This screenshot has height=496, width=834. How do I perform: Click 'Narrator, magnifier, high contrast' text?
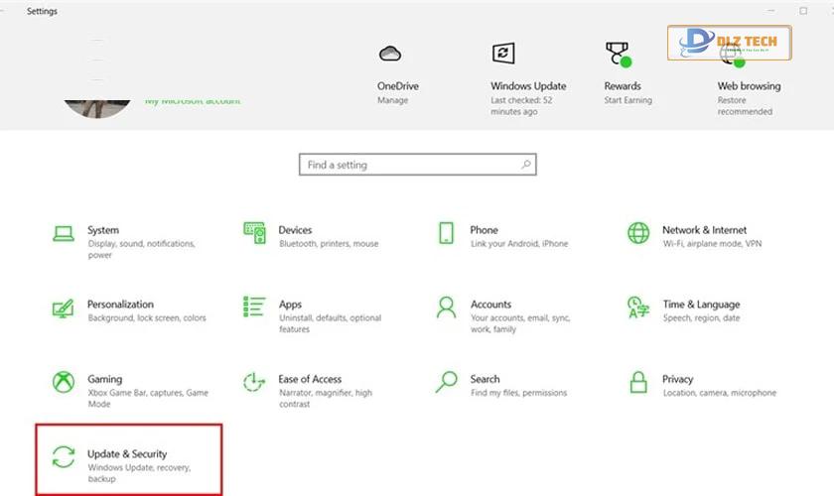pos(326,398)
